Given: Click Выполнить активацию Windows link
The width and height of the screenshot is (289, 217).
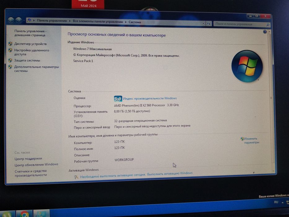Looking at the screenshot, I should pos(170,174).
